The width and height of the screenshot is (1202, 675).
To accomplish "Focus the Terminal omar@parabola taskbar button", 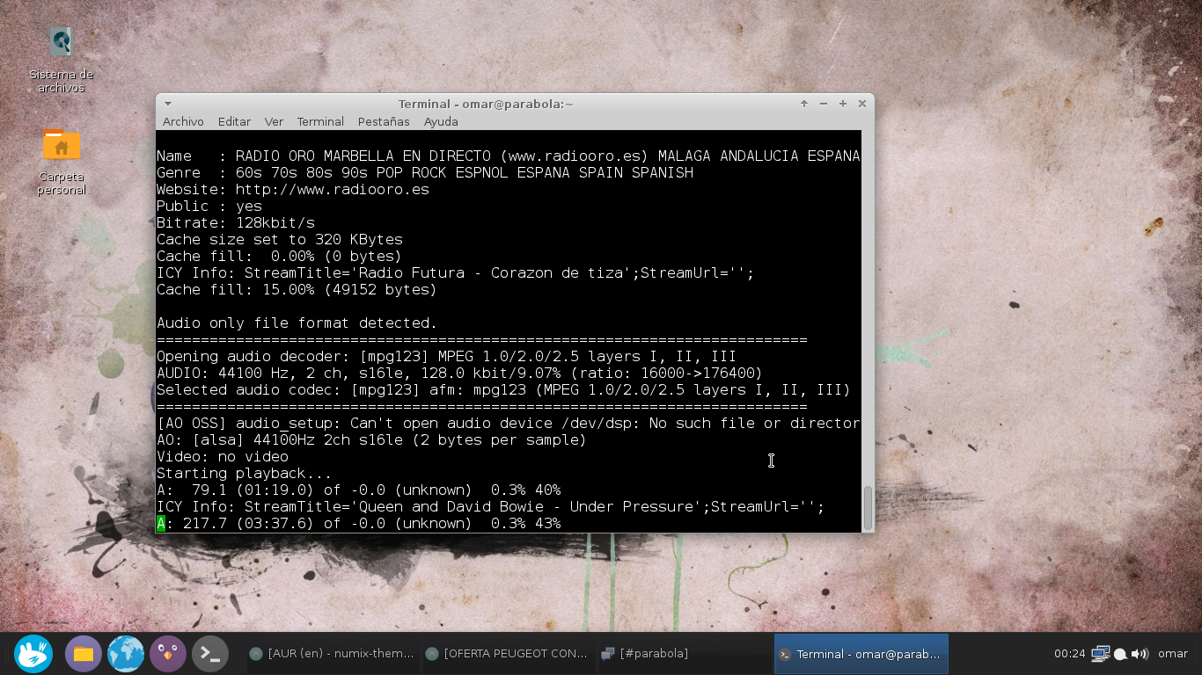I will (x=861, y=654).
